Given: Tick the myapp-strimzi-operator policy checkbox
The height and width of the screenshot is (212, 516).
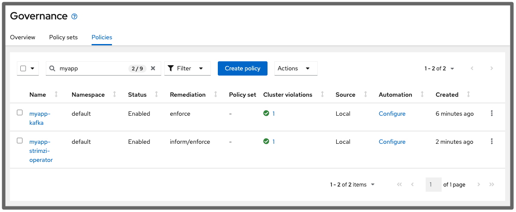Looking at the screenshot, I should [19, 141].
